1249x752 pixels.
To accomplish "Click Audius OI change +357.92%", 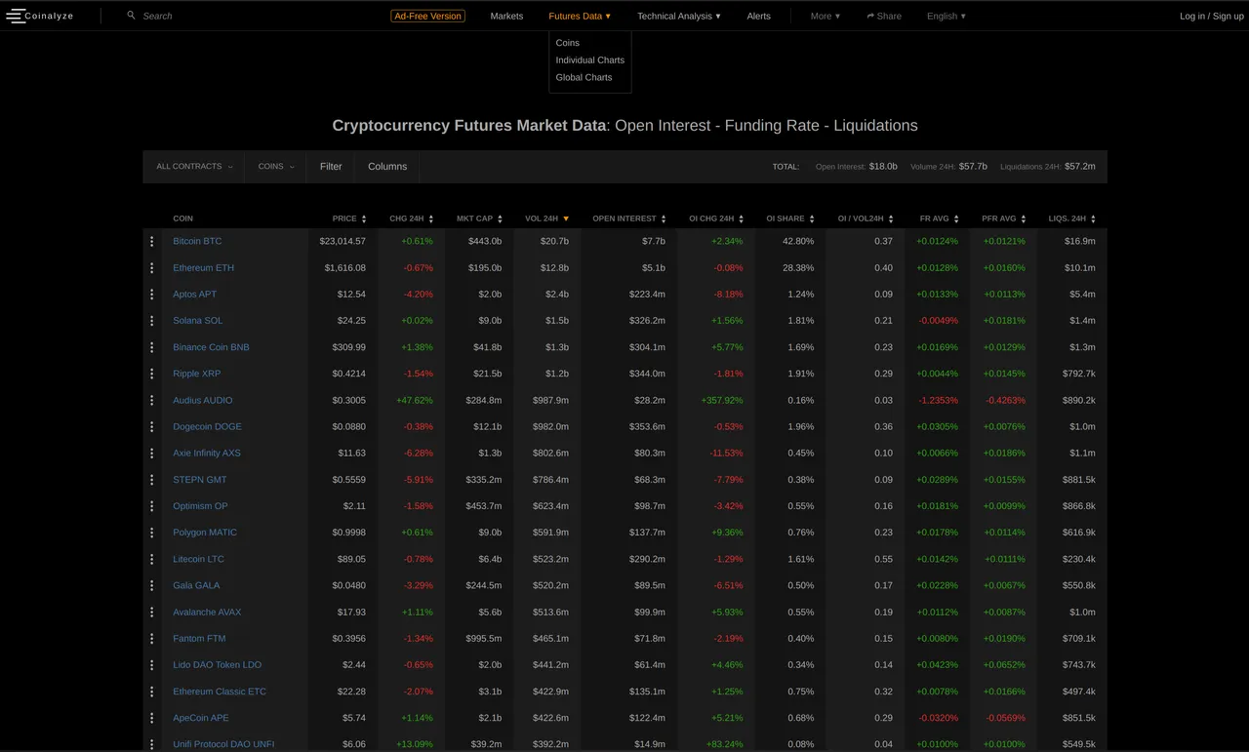I will tap(722, 400).
